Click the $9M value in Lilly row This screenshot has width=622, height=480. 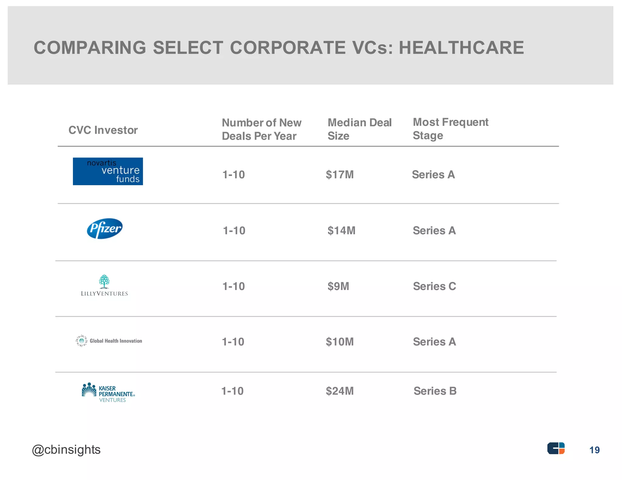tap(338, 286)
